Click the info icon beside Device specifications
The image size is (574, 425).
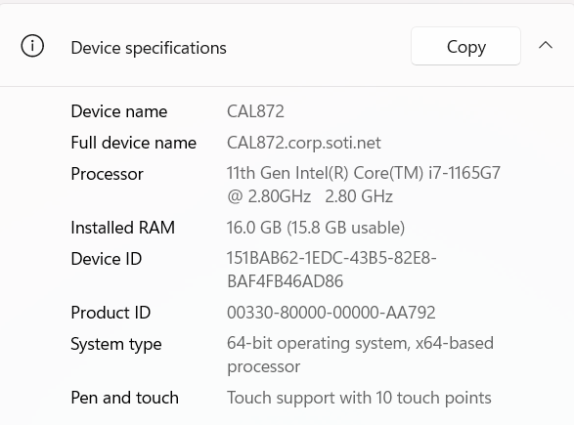[32, 46]
